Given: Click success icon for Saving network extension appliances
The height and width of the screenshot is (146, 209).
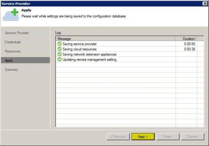Looking at the screenshot, I should (60, 54).
